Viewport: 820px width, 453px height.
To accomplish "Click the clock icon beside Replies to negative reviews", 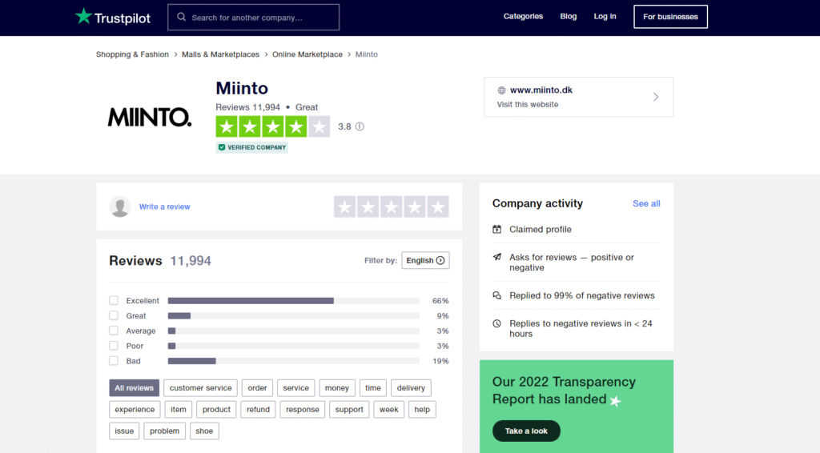I will pyautogui.click(x=496, y=323).
